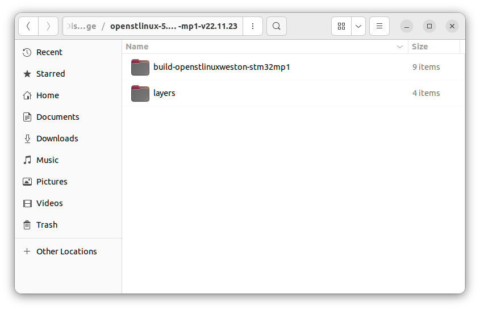Select the layers folder icon
The width and height of the screenshot is (480, 310).
coord(140,93)
